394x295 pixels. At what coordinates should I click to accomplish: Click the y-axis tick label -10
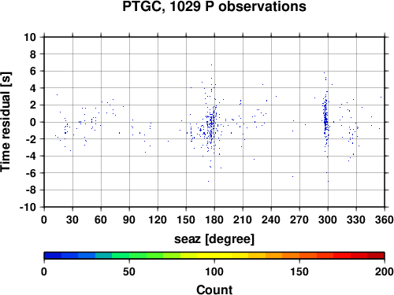point(28,207)
